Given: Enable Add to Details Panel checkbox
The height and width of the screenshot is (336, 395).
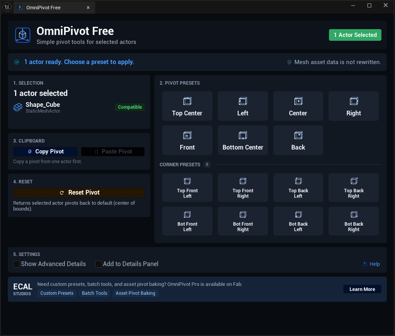Looking at the screenshot, I should (99, 264).
